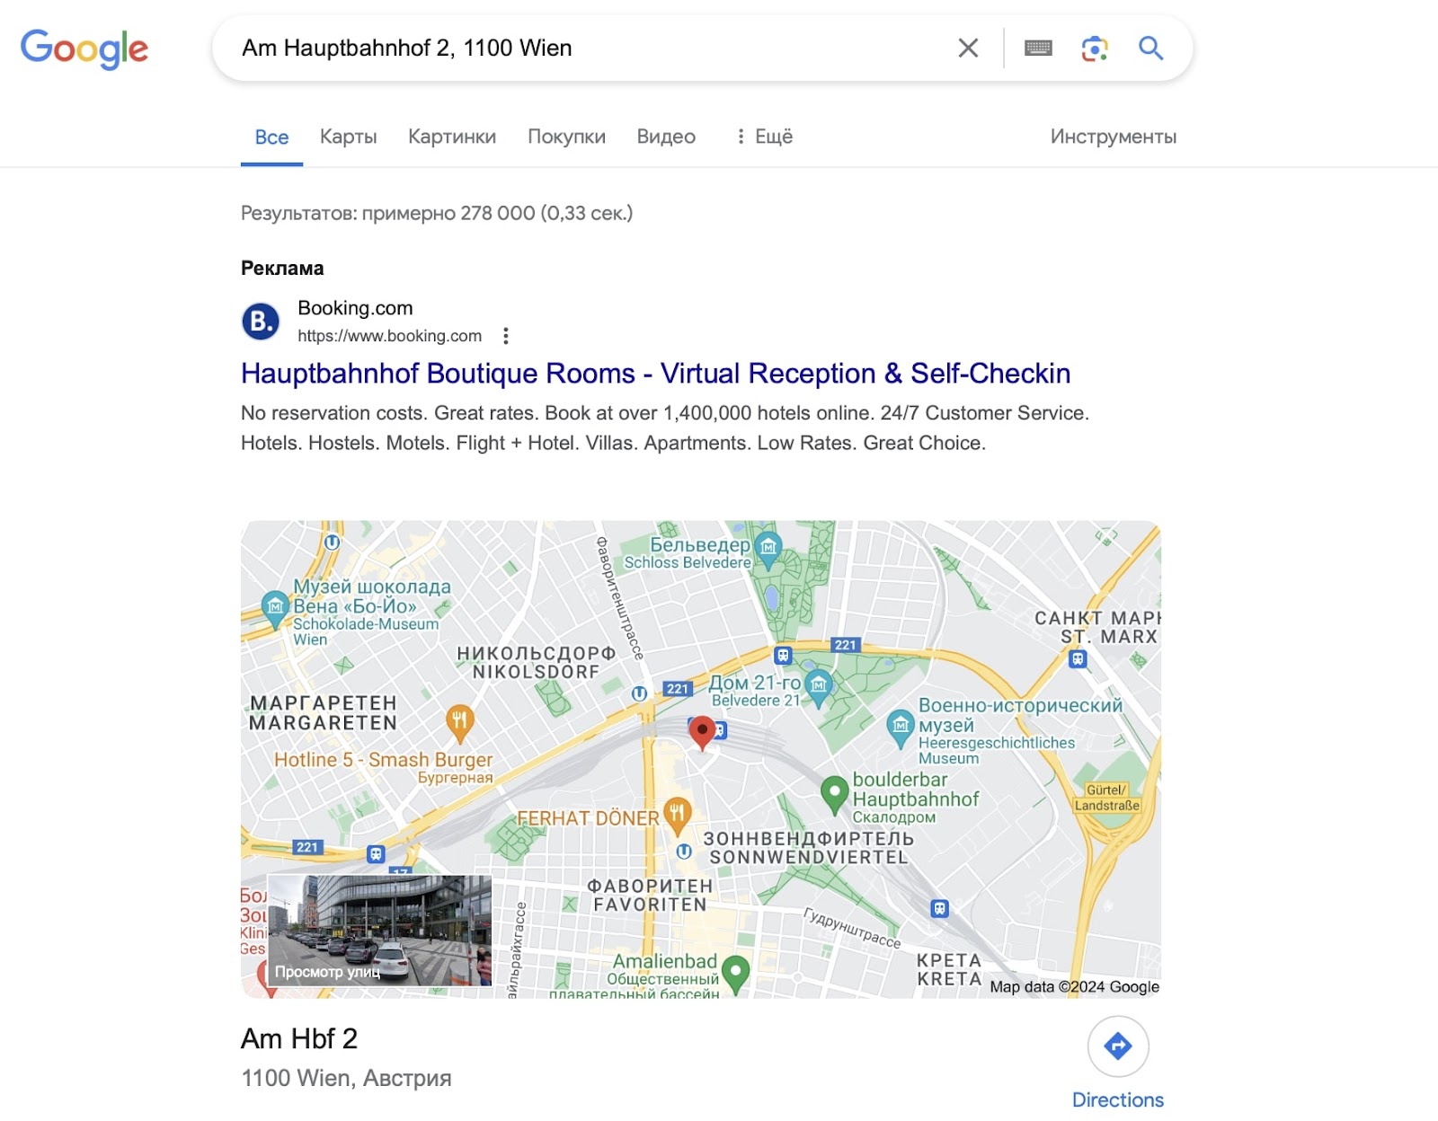1438x1121 pixels.
Task: Click the boulderbar Hauptbahnhof green pin
Action: (834, 794)
